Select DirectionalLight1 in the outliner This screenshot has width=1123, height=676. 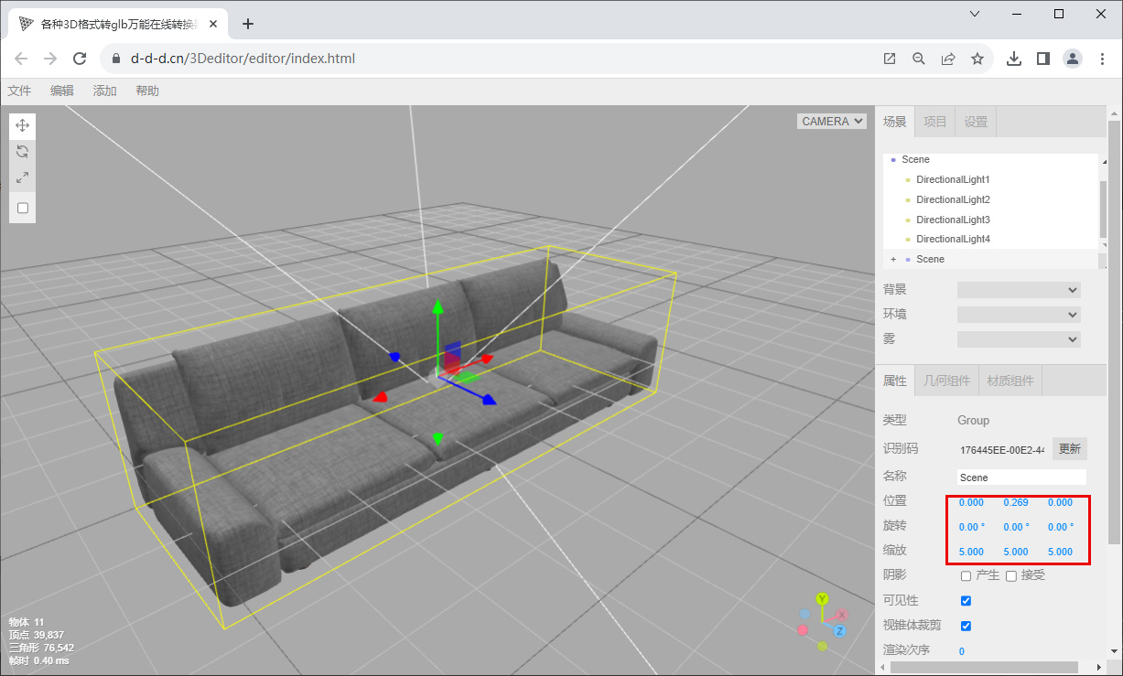tap(953, 179)
